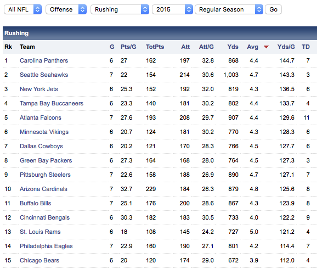Click the red sort arrow icon
Image resolution: width=317 pixels, height=269 pixels.
[266, 47]
